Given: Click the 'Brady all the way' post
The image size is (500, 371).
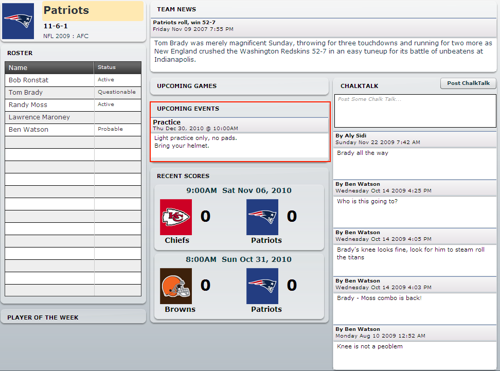Looking at the screenshot, I should point(363,153).
